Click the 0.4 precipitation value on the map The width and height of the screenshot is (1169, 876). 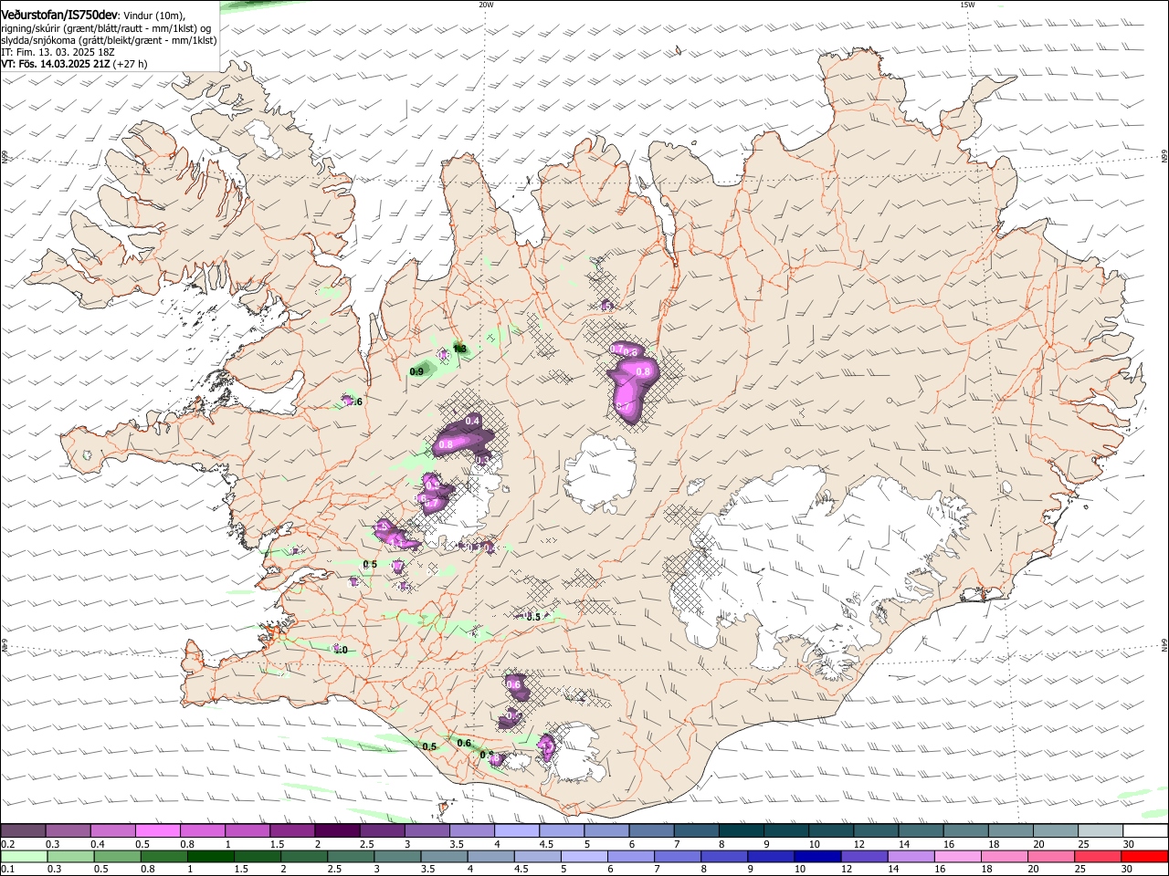[472, 421]
